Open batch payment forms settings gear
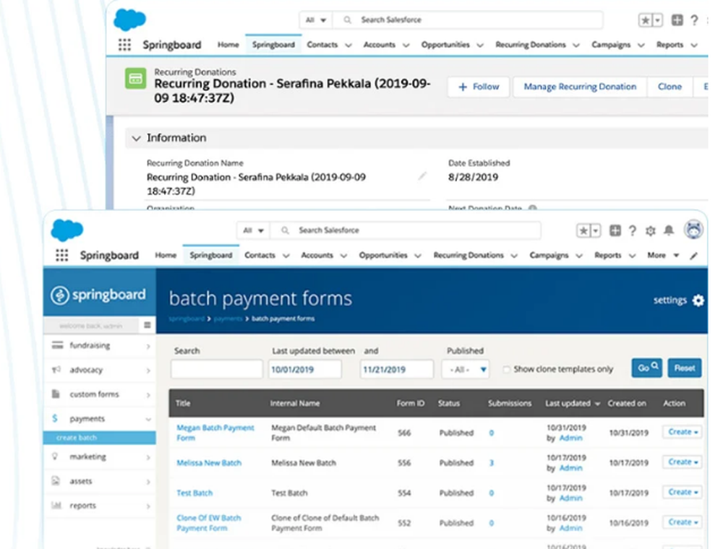 click(698, 301)
